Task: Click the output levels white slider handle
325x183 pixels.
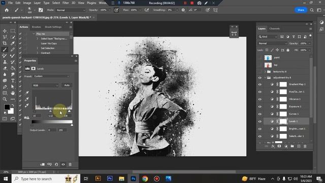Action: point(72,125)
